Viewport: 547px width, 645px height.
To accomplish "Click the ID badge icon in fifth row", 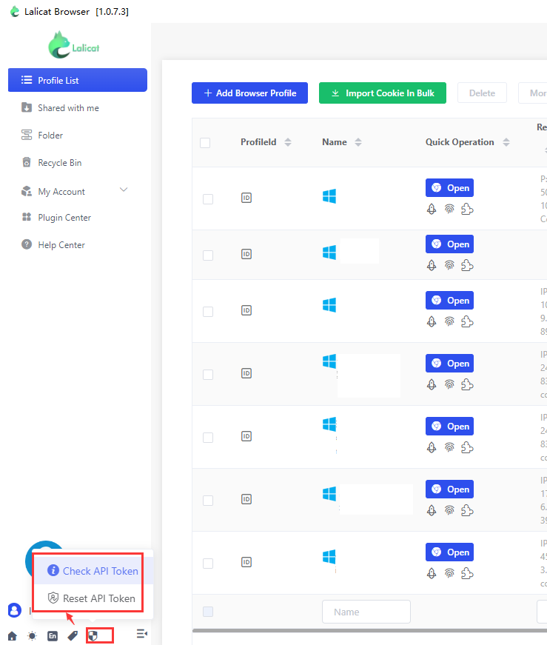I will [x=246, y=436].
